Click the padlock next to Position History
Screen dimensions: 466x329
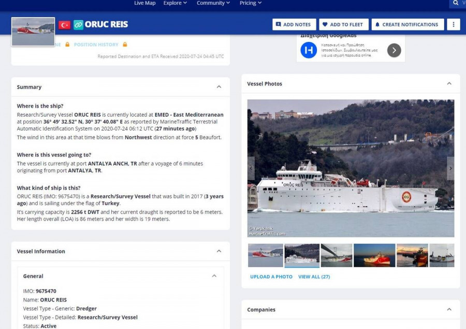125,45
